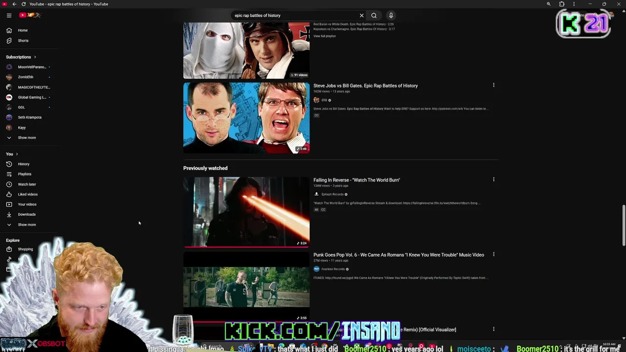Expand the Subscriptions section
Screen dimensions: 626x352
pyautogui.click(x=21, y=57)
